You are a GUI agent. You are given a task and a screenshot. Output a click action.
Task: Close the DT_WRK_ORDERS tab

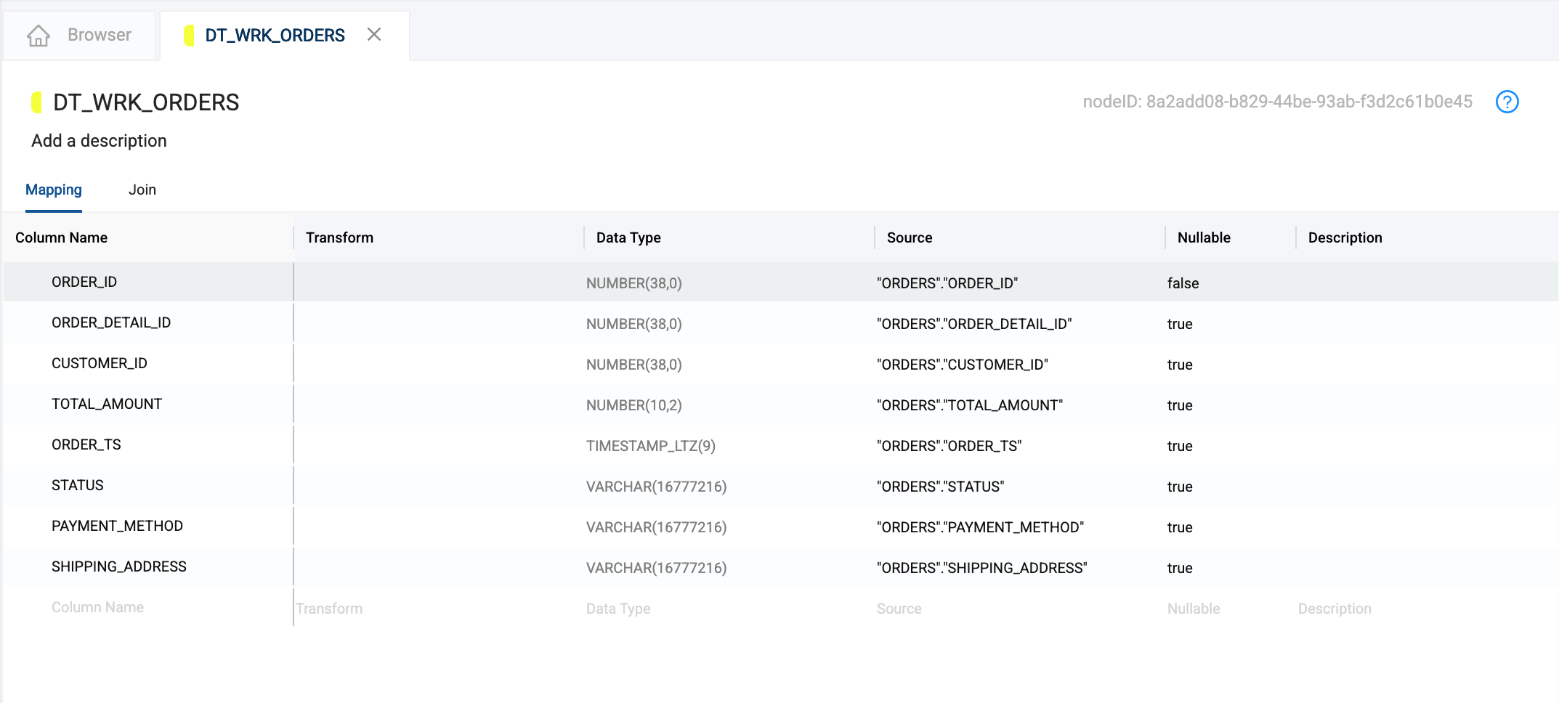(374, 35)
